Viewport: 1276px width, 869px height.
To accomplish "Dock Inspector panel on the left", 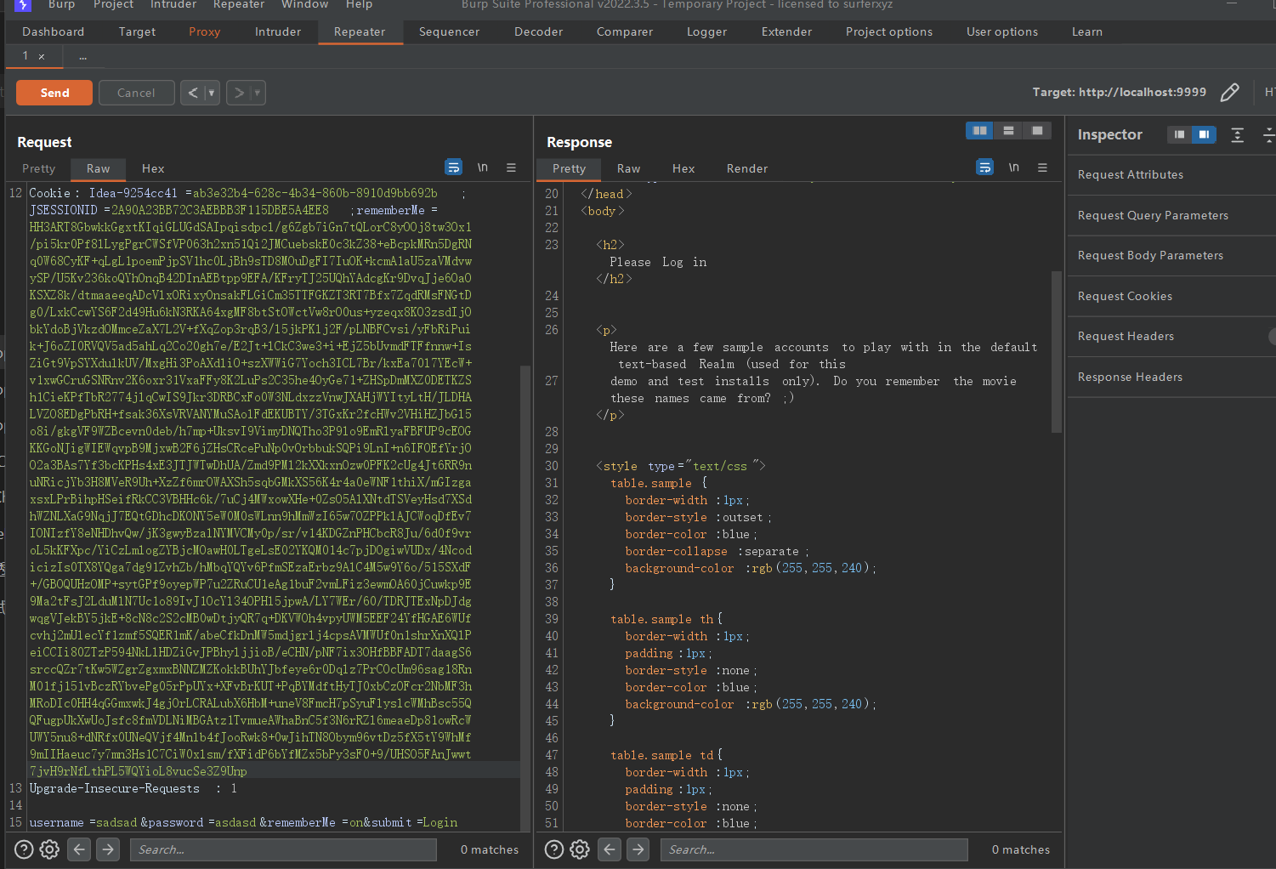I will (x=1179, y=134).
